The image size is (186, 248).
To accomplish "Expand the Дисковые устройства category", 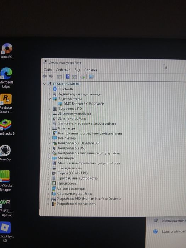I will click(x=50, y=114).
